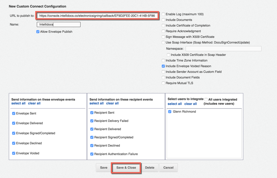This screenshot has width=277, height=178.
Task: Uncheck Recipient Sent event
Action: (x=92, y=113)
